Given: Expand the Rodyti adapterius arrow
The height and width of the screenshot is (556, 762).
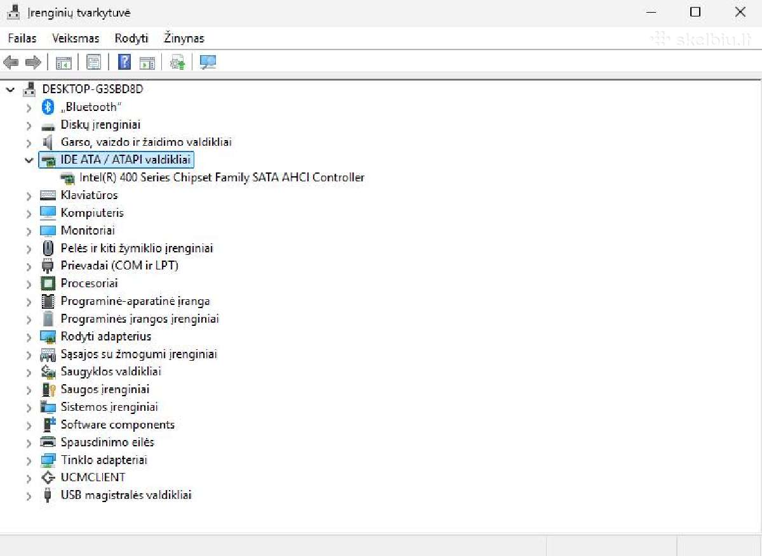Looking at the screenshot, I should (29, 337).
